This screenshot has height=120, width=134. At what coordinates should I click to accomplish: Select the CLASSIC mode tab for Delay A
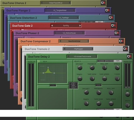[101, 61]
